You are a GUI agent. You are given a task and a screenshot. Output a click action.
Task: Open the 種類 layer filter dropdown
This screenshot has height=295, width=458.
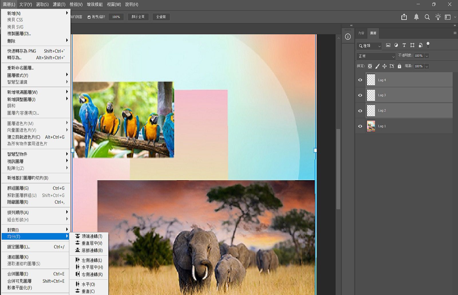[370, 46]
